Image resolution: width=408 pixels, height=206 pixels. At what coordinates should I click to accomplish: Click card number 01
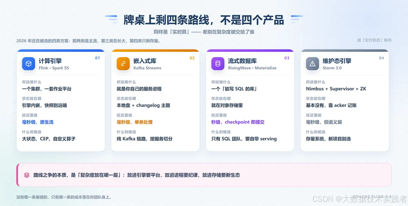click(x=97, y=58)
